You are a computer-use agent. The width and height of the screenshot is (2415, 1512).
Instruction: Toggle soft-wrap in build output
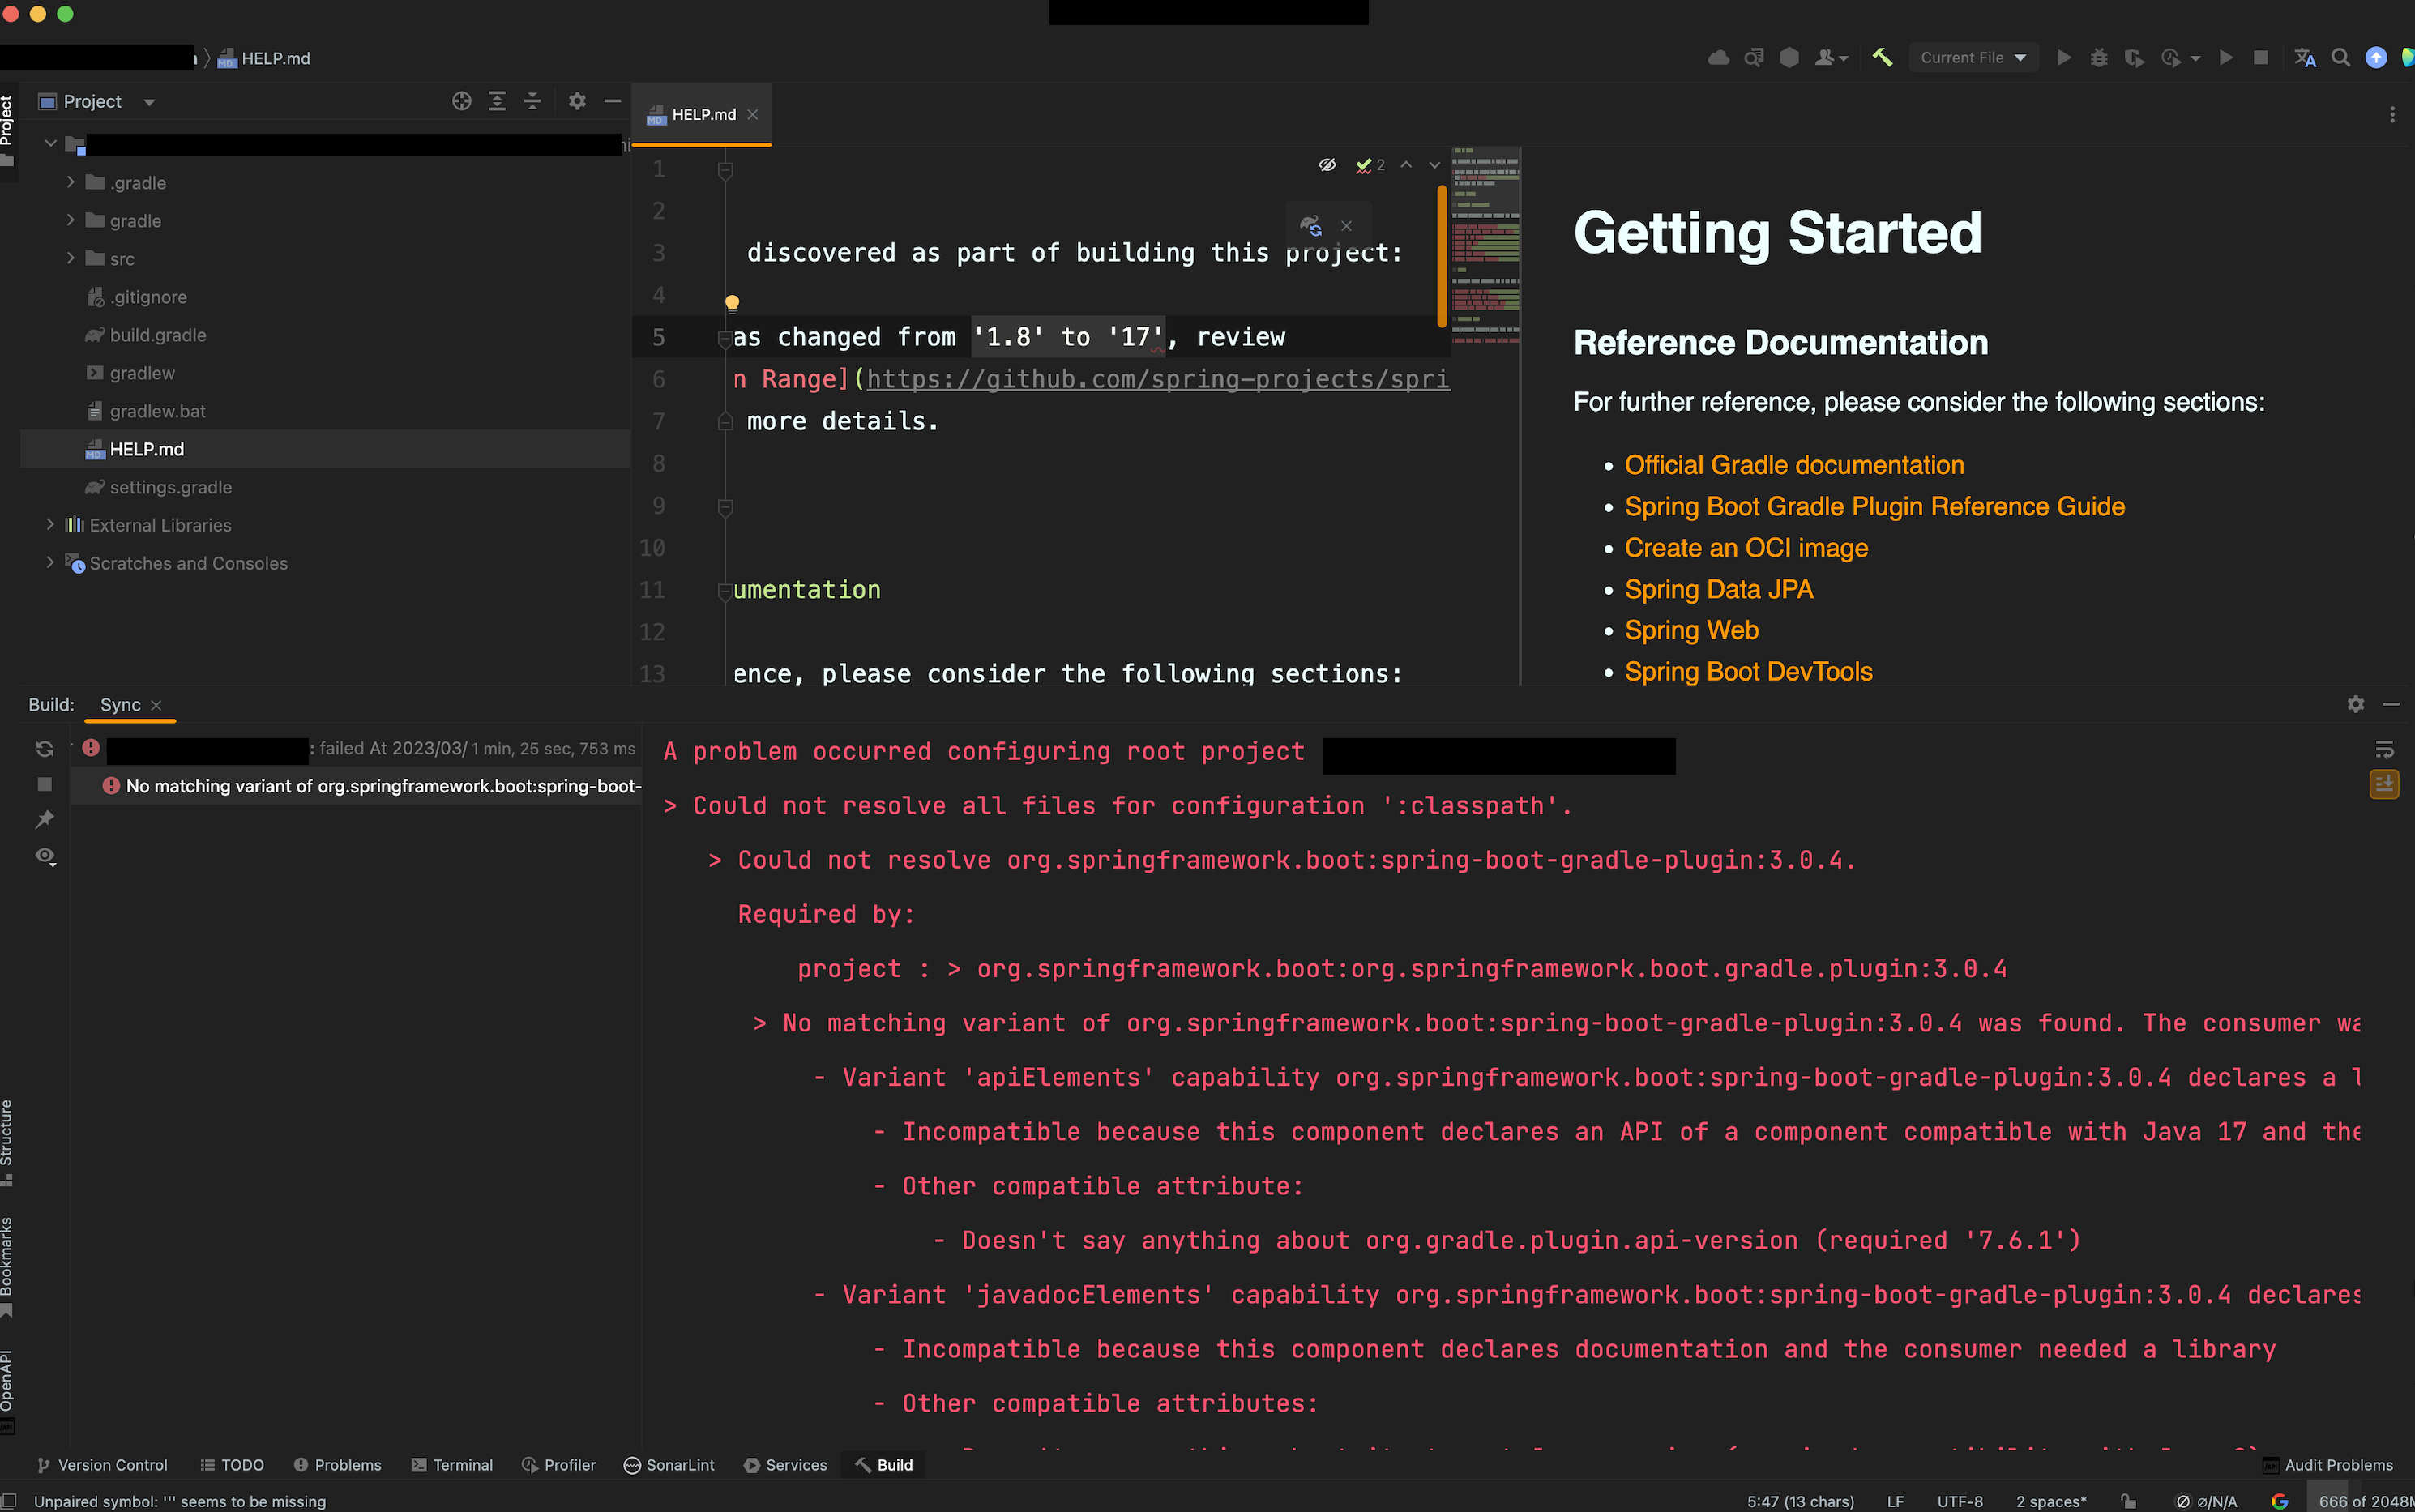pyautogui.click(x=2384, y=749)
